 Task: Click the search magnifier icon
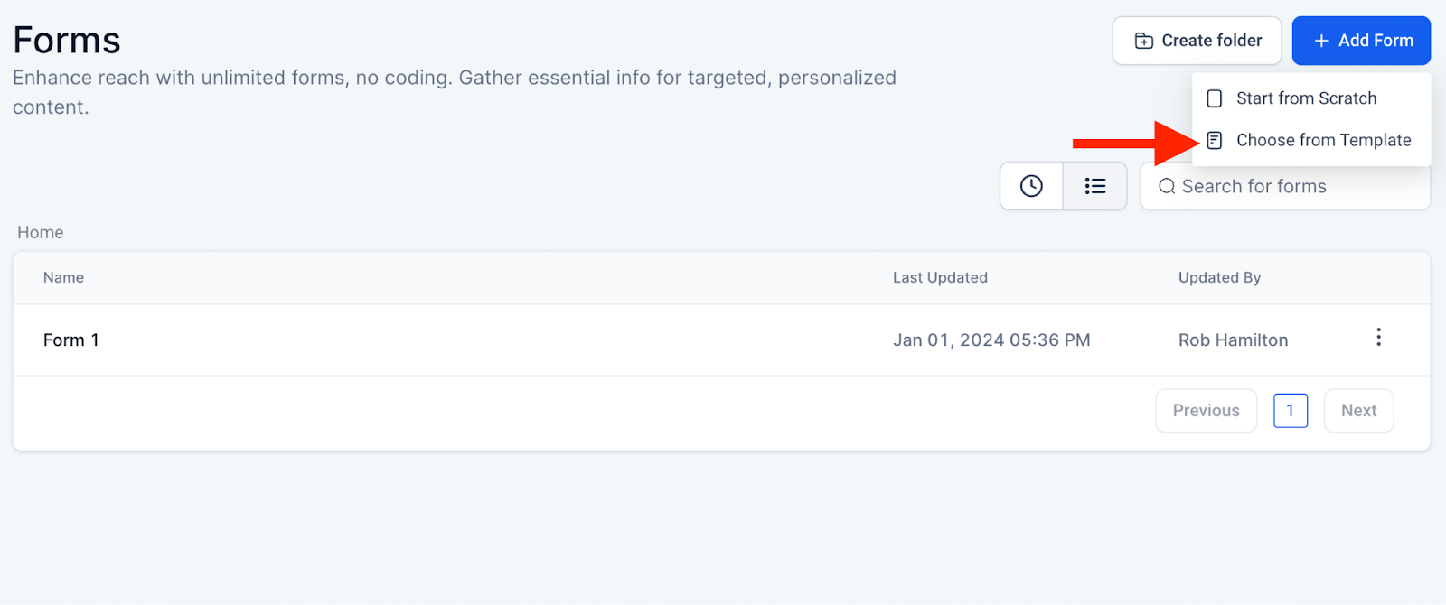(1167, 186)
